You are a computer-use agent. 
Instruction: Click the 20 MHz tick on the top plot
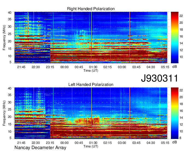click(x=10, y=41)
